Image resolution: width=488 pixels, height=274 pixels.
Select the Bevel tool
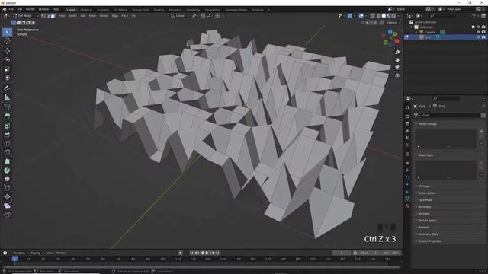coord(7,135)
